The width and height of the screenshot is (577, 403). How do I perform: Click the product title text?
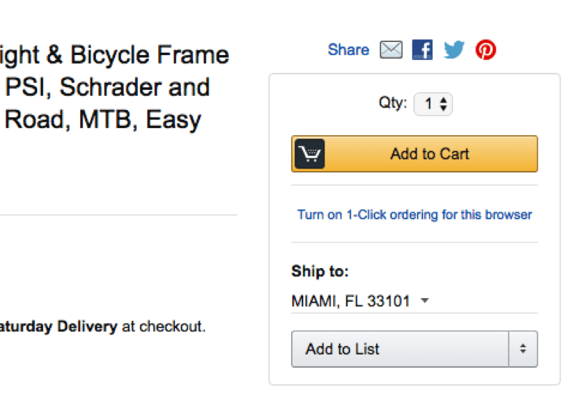coord(114,87)
